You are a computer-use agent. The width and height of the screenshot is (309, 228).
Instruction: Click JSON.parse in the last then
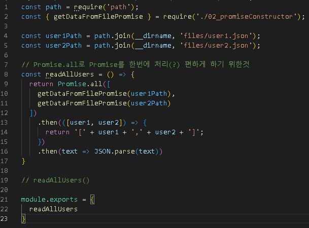tap(114, 151)
